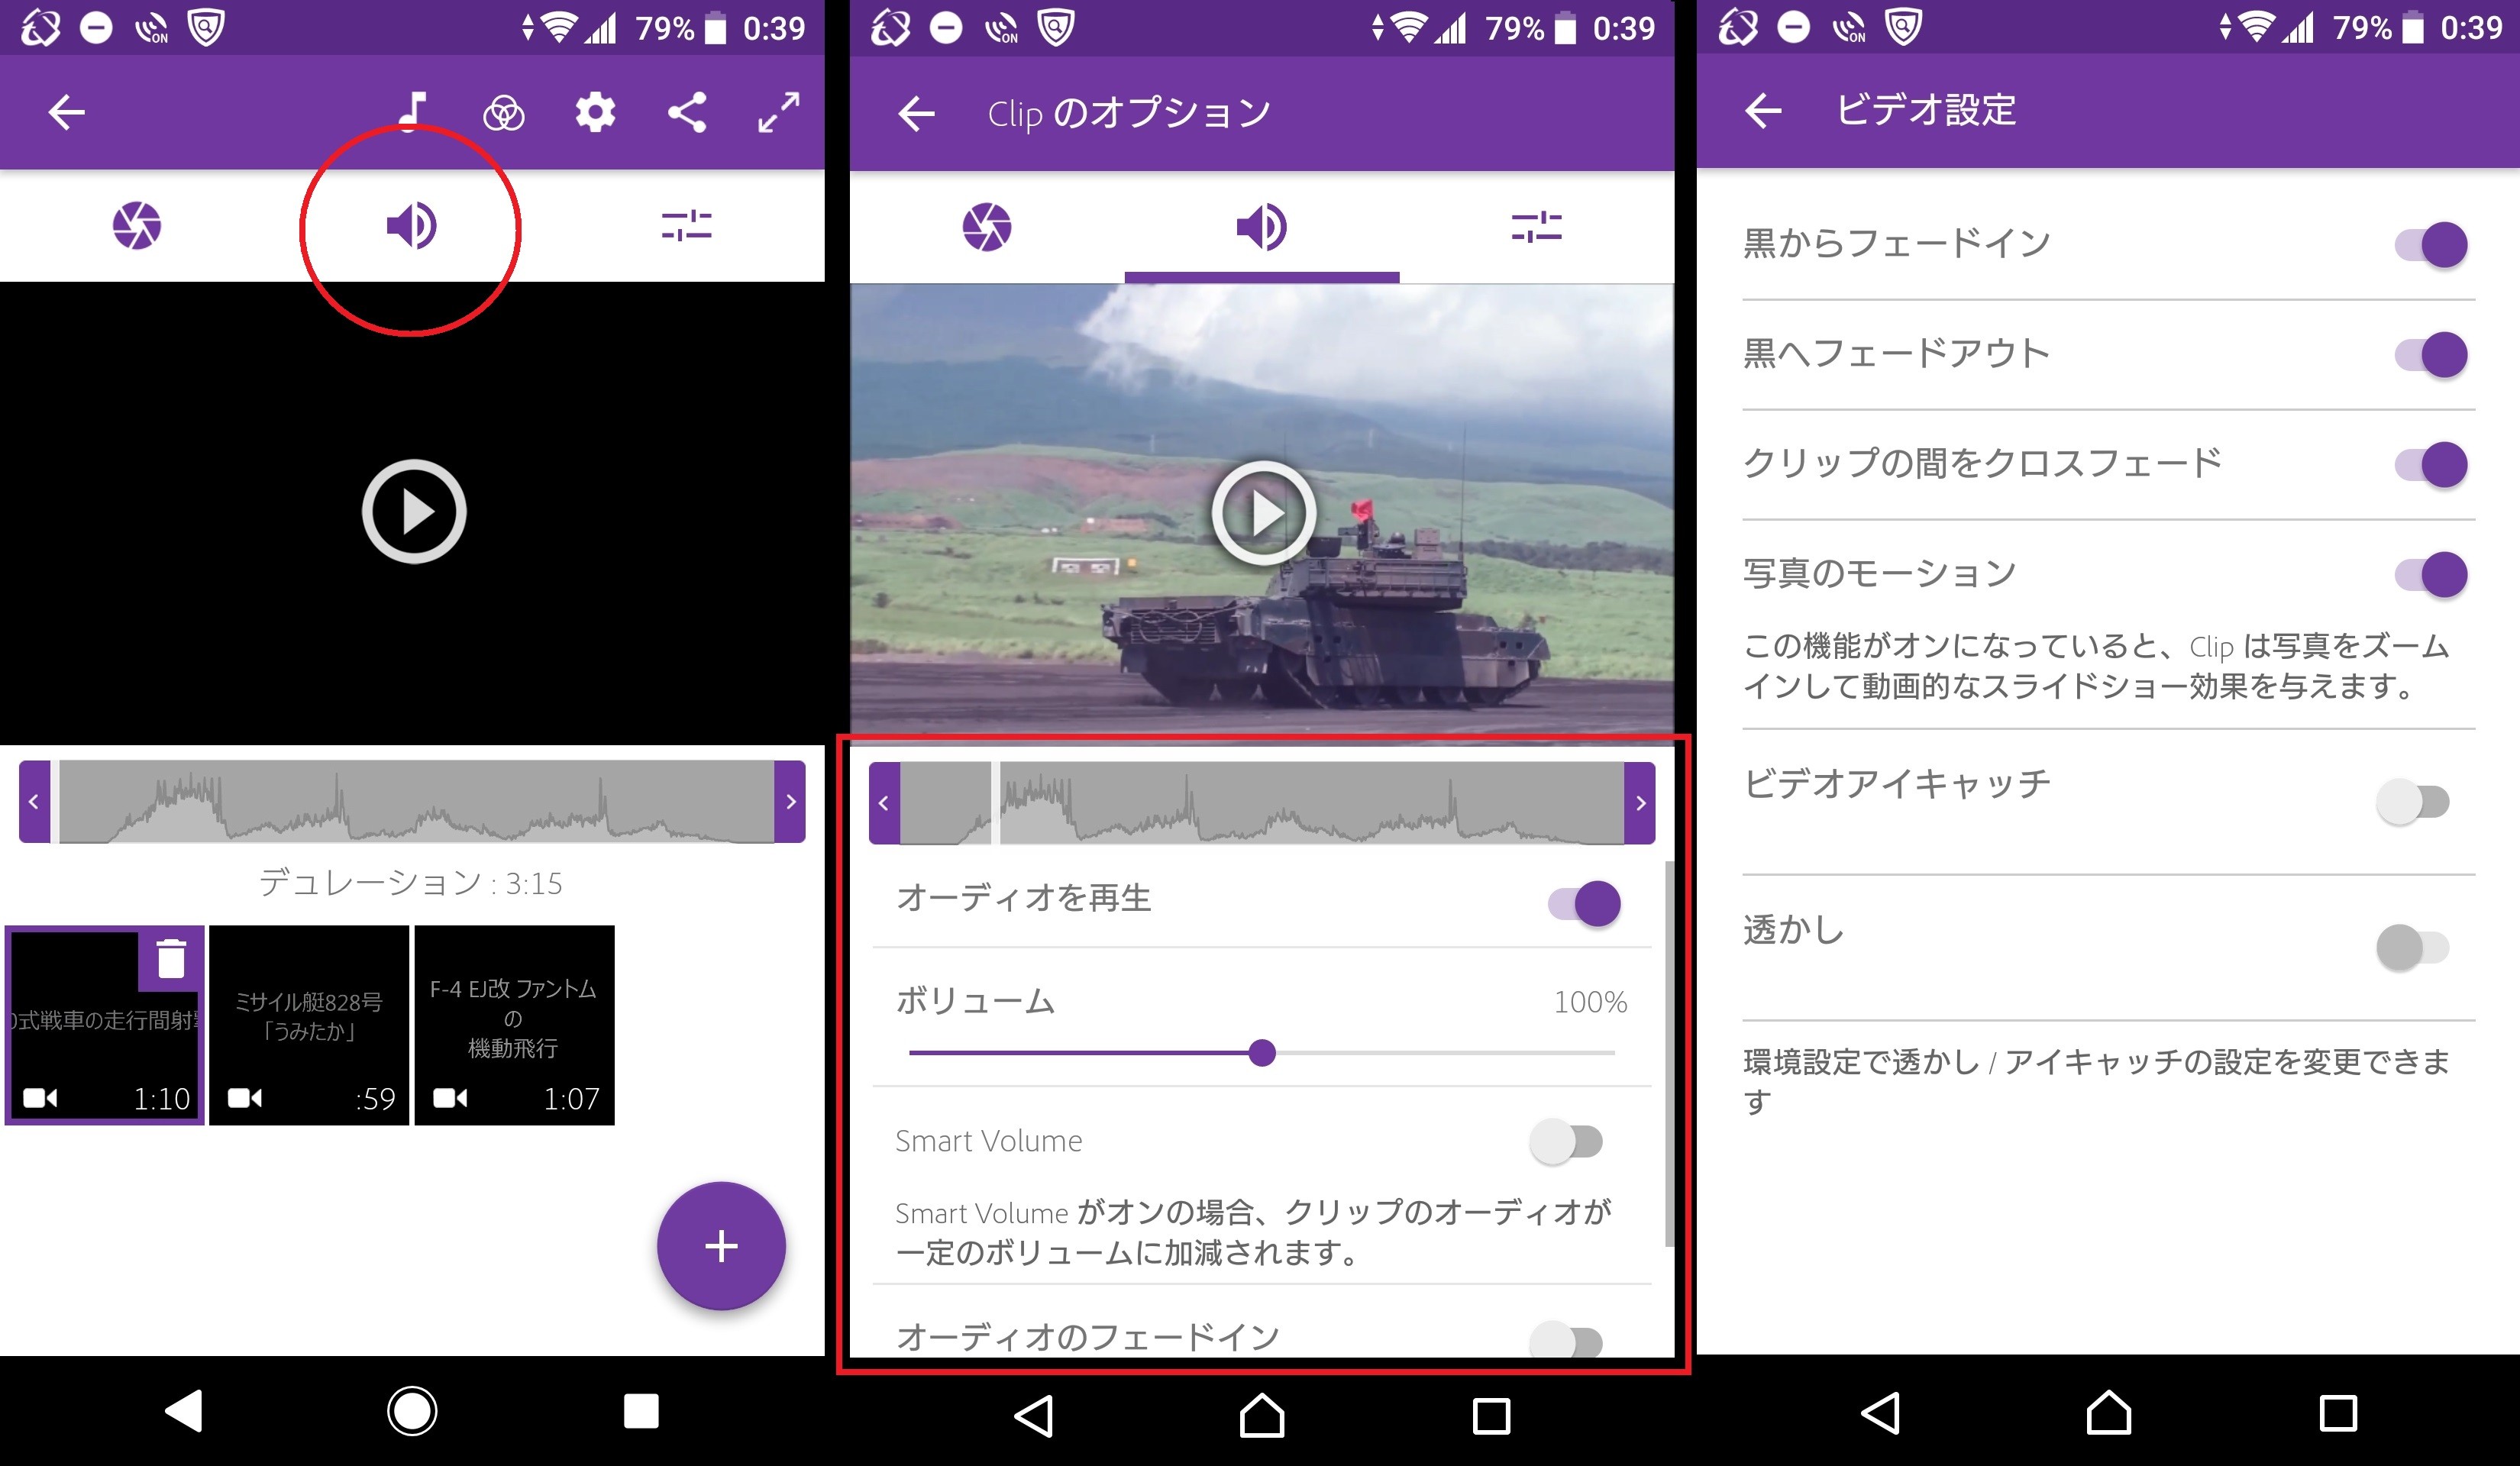The height and width of the screenshot is (1466, 2520).
Task: Toggle the オーディオを再生 switch off
Action: pos(1584,903)
